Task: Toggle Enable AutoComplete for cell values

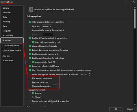Action: 30,58
